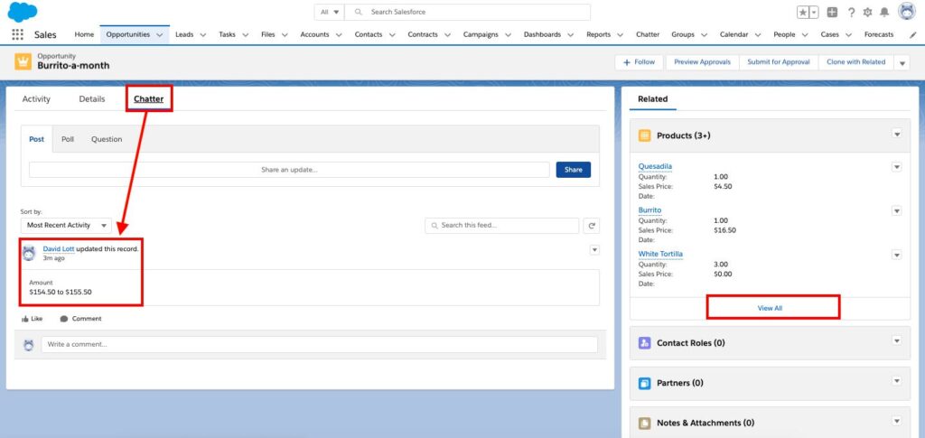This screenshot has height=438, width=925.
Task: Expand the Opportunities nav chevron
Action: (159, 35)
